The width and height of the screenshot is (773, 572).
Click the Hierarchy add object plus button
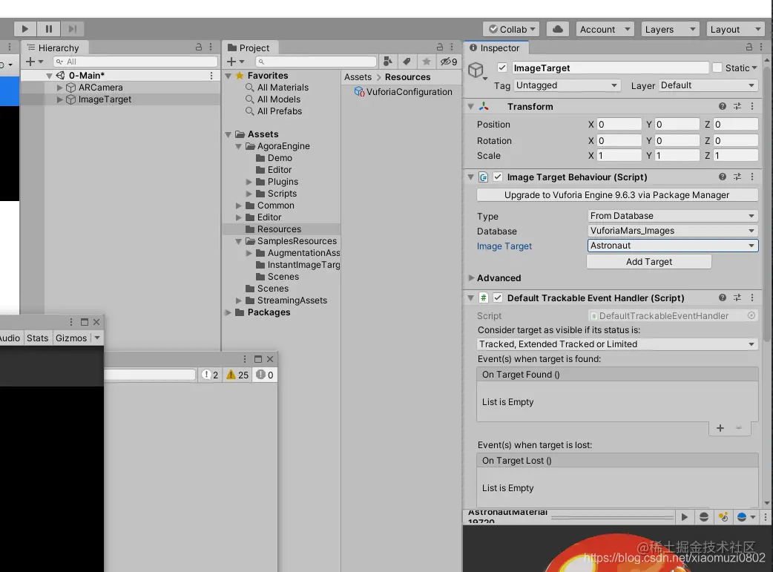[x=34, y=62]
